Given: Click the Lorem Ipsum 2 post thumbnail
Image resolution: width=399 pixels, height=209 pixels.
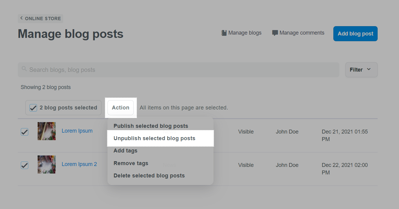Looking at the screenshot, I should pyautogui.click(x=47, y=164).
